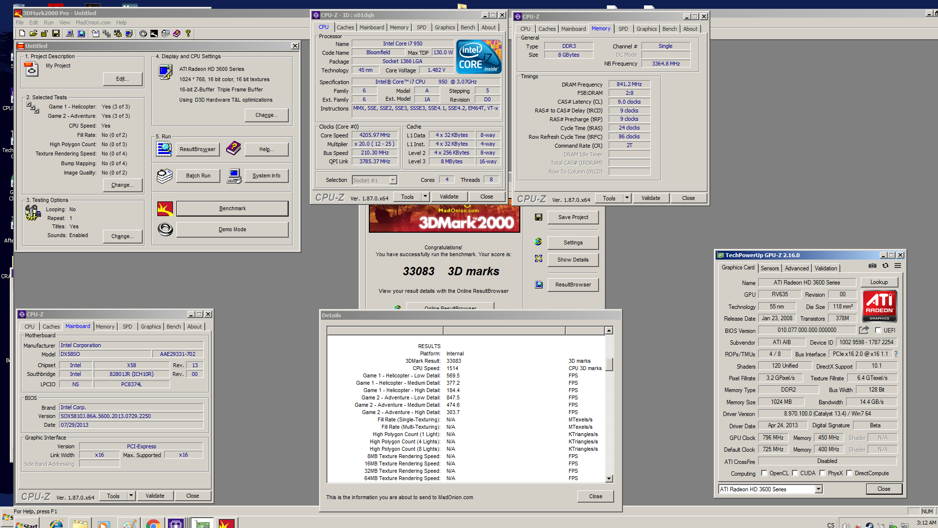Click the Chrome icon in taskbar

[153, 523]
